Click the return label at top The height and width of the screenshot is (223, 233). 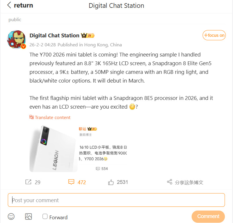(x=23, y=5)
